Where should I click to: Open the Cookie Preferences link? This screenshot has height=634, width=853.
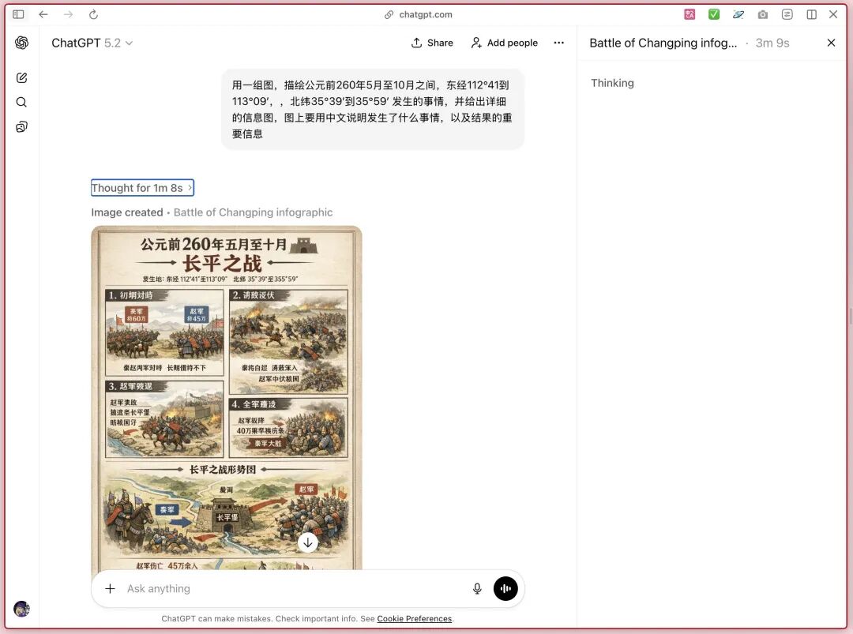(x=414, y=618)
